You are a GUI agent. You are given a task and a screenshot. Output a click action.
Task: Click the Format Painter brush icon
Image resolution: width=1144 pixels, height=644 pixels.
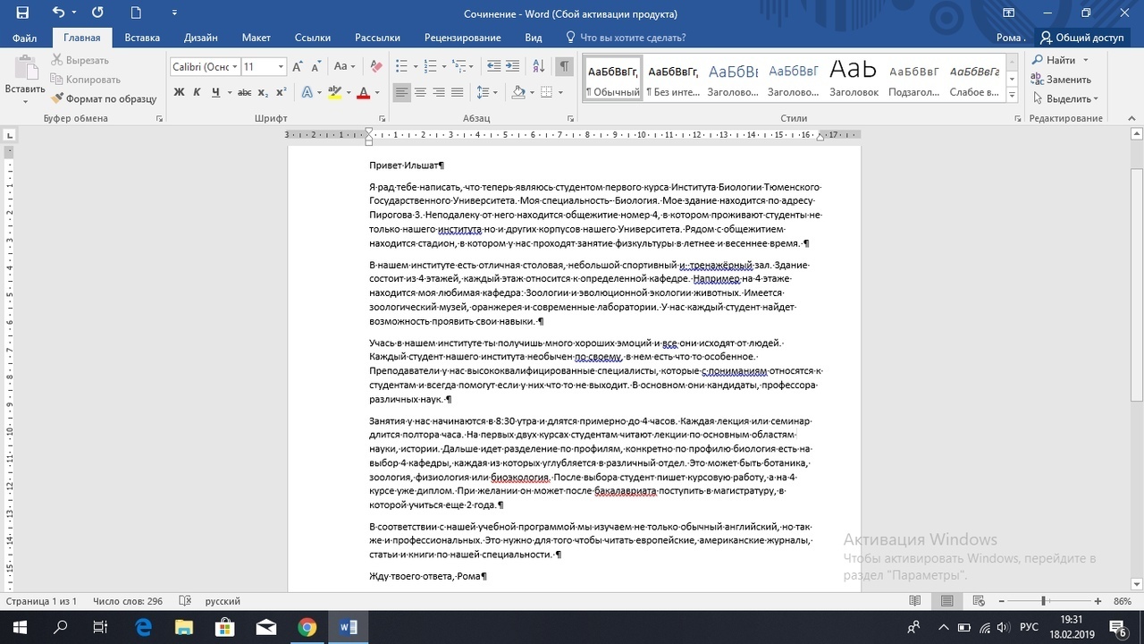pyautogui.click(x=58, y=99)
